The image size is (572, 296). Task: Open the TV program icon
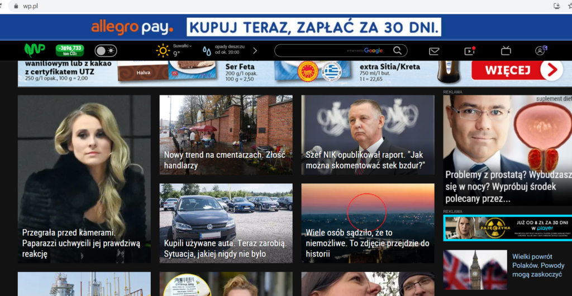506,51
